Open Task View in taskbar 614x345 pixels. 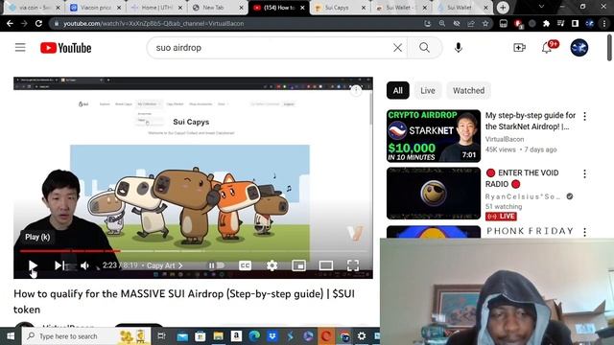161,336
